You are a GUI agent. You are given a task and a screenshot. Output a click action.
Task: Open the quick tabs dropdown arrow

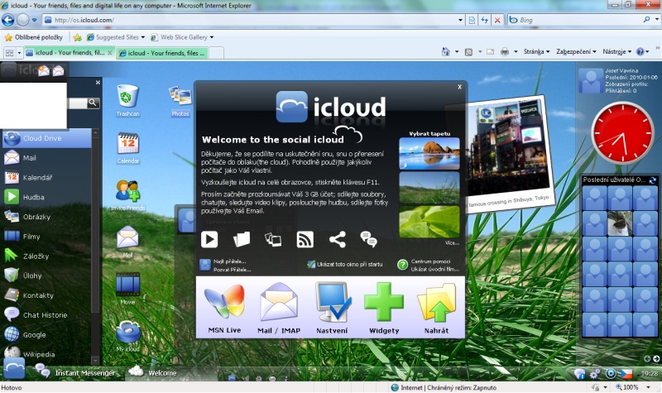(19, 53)
